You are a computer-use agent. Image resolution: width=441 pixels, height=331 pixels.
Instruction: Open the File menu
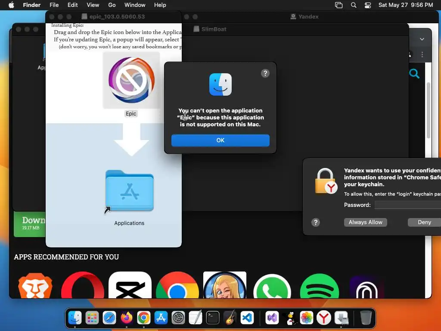[54, 5]
